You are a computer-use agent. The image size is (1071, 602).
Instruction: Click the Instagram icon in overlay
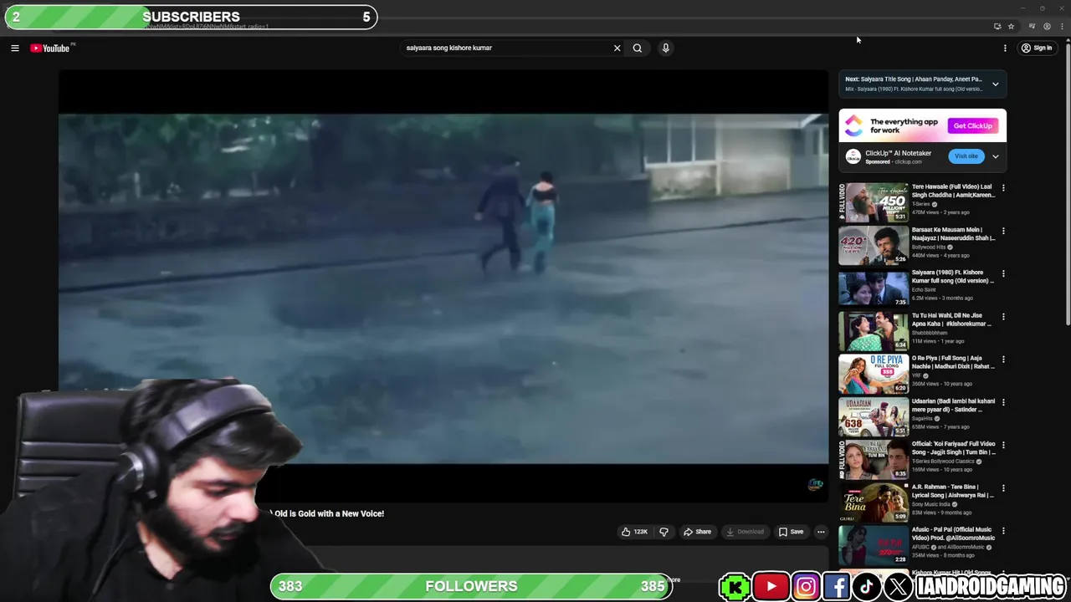tap(806, 587)
